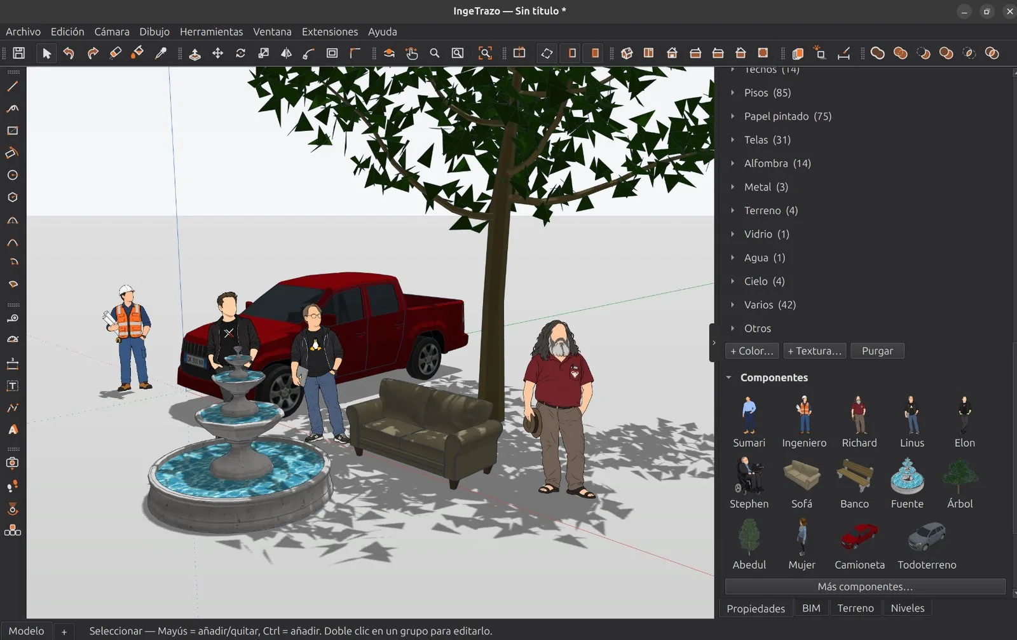Select the Fuente component thumbnail
Viewport: 1017px width, 640px height.
pyautogui.click(x=907, y=476)
